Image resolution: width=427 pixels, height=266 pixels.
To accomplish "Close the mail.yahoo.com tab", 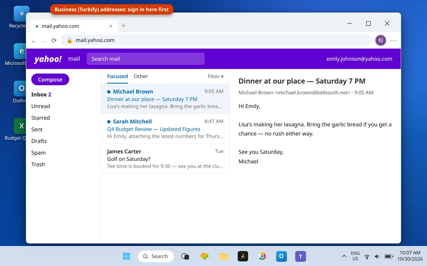I will click(x=111, y=26).
